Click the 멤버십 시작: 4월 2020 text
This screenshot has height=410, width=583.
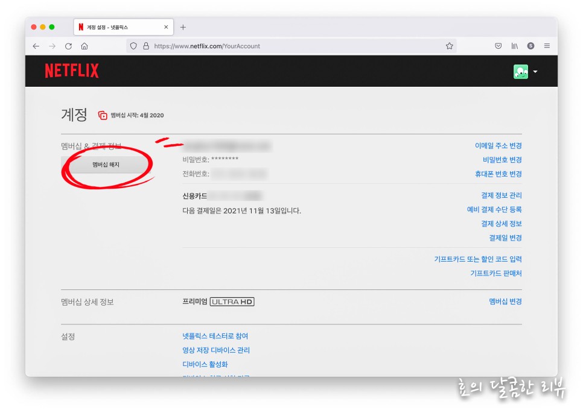[137, 116]
